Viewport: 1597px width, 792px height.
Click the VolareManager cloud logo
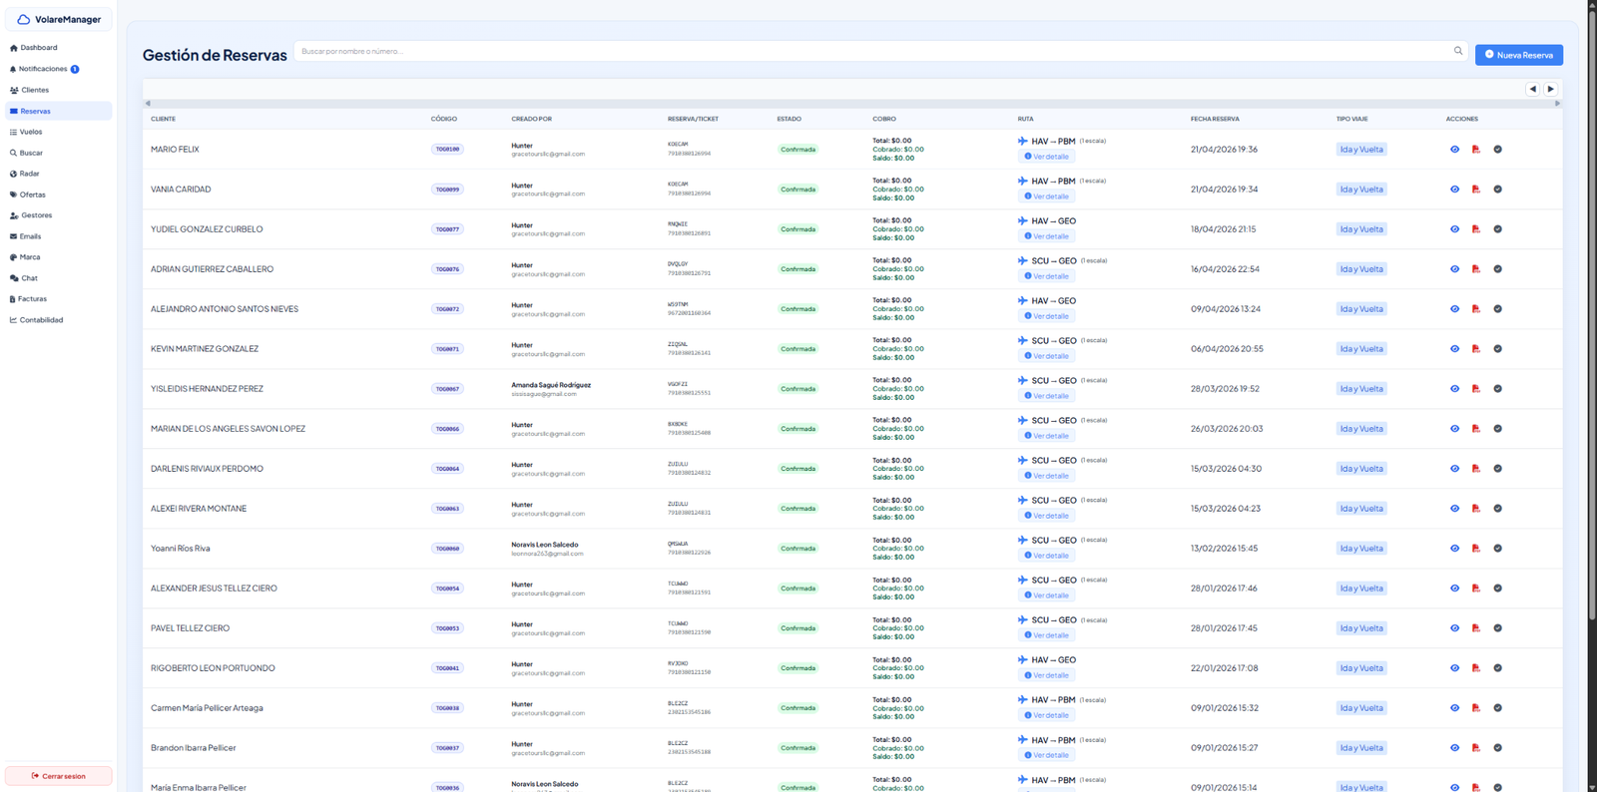(x=23, y=19)
